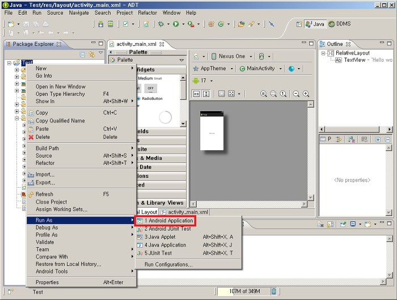Click the Open Perspective icon beside Java

(x=299, y=24)
